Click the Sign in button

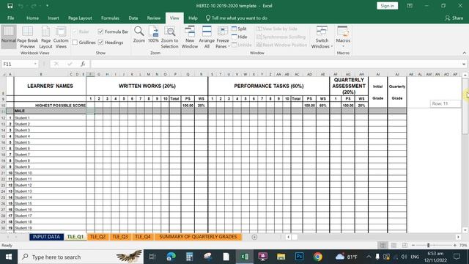click(387, 6)
